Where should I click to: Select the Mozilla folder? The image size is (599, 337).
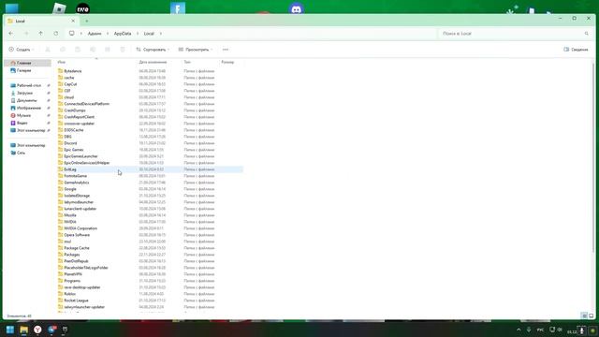pos(70,215)
